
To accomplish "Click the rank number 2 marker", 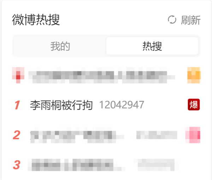I will coord(17,135).
